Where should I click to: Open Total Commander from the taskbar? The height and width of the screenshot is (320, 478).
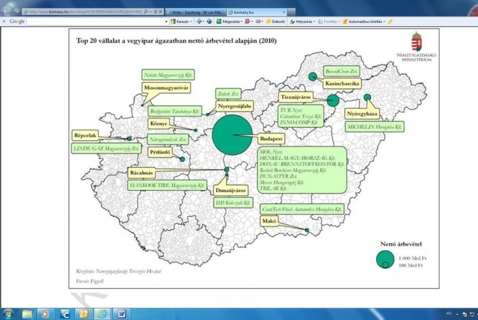click(x=65, y=314)
